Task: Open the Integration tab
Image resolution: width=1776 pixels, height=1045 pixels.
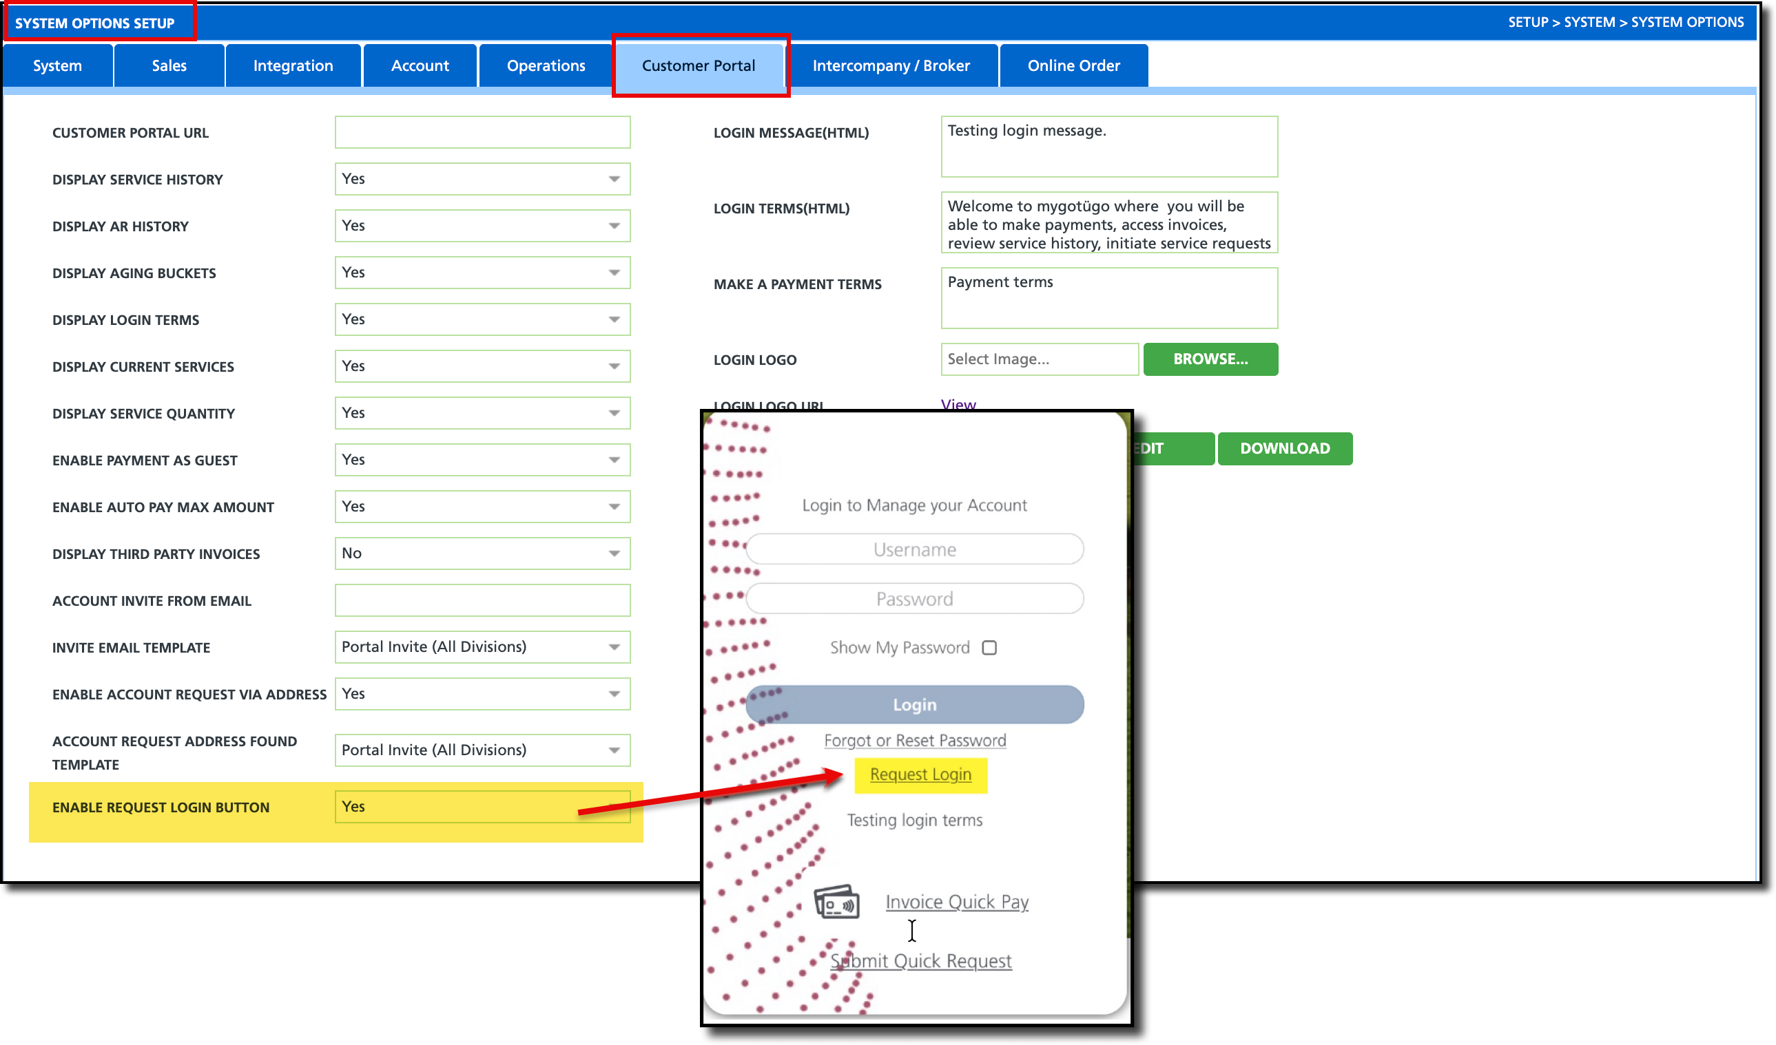Action: coord(293,65)
